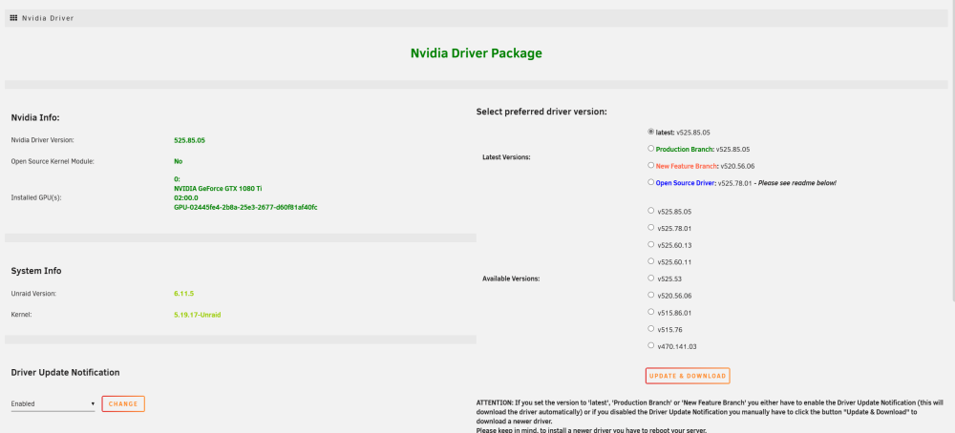Click the Open Source Kernel Module 'No' value
Viewport: 955px width, 433px height.
pos(178,161)
